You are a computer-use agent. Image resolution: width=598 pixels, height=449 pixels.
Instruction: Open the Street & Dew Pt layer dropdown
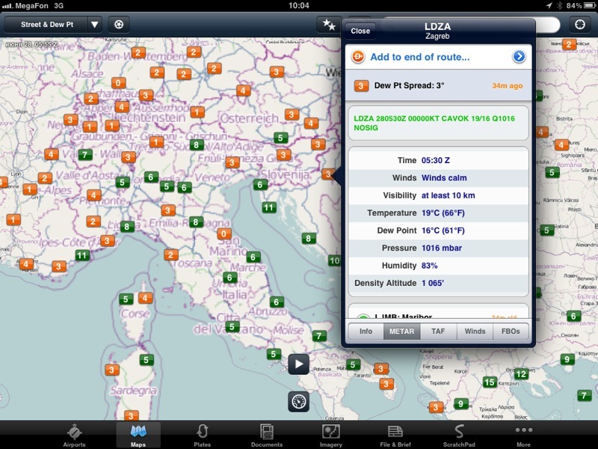click(52, 24)
